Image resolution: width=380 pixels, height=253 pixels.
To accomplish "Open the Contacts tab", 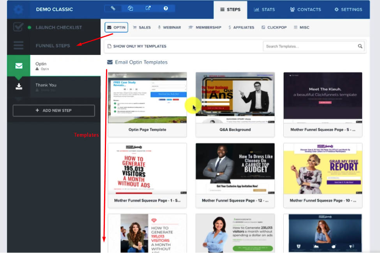I will pyautogui.click(x=305, y=10).
